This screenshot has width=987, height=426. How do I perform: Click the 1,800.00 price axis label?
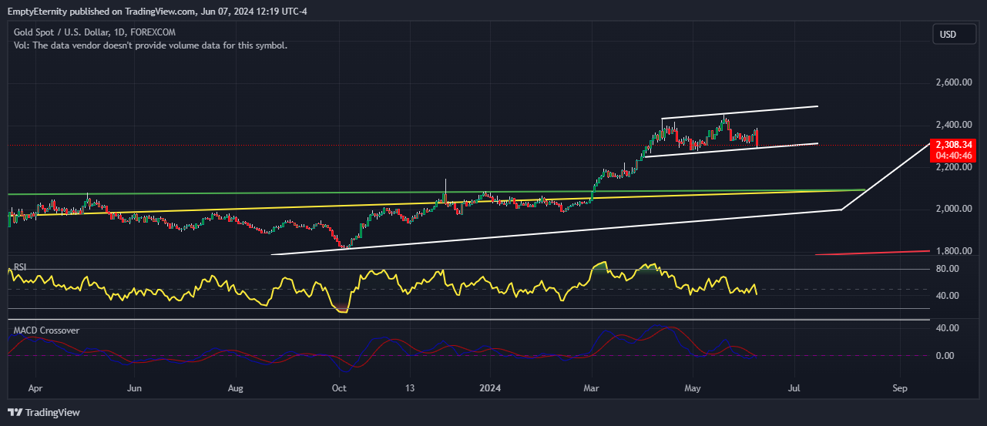[953, 251]
